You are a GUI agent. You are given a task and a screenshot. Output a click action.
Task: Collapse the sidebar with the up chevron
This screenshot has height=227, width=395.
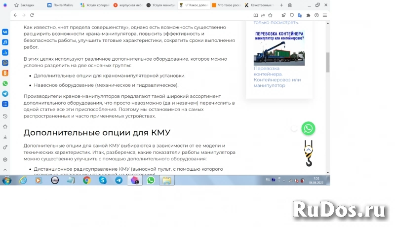point(5,170)
